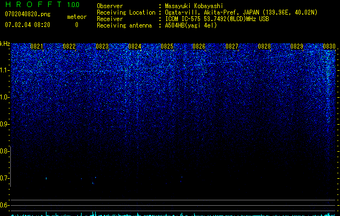340x216 pixels.
Task: Click the 0825 time marker
Action: [x=167, y=46]
